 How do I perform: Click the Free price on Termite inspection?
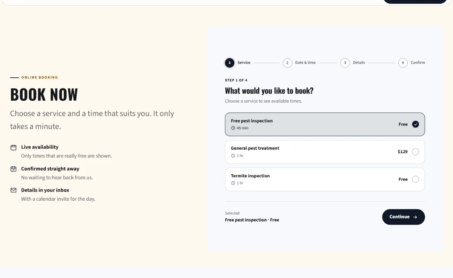pos(403,180)
